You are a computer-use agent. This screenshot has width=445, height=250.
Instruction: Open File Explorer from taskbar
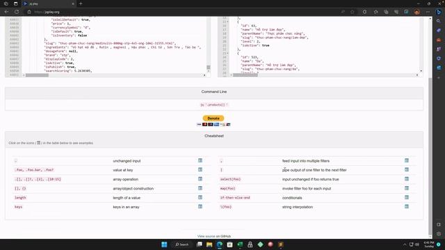tap(209, 244)
